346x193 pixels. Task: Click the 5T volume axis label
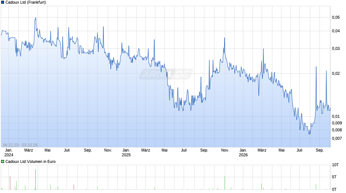pyautogui.click(x=334, y=177)
